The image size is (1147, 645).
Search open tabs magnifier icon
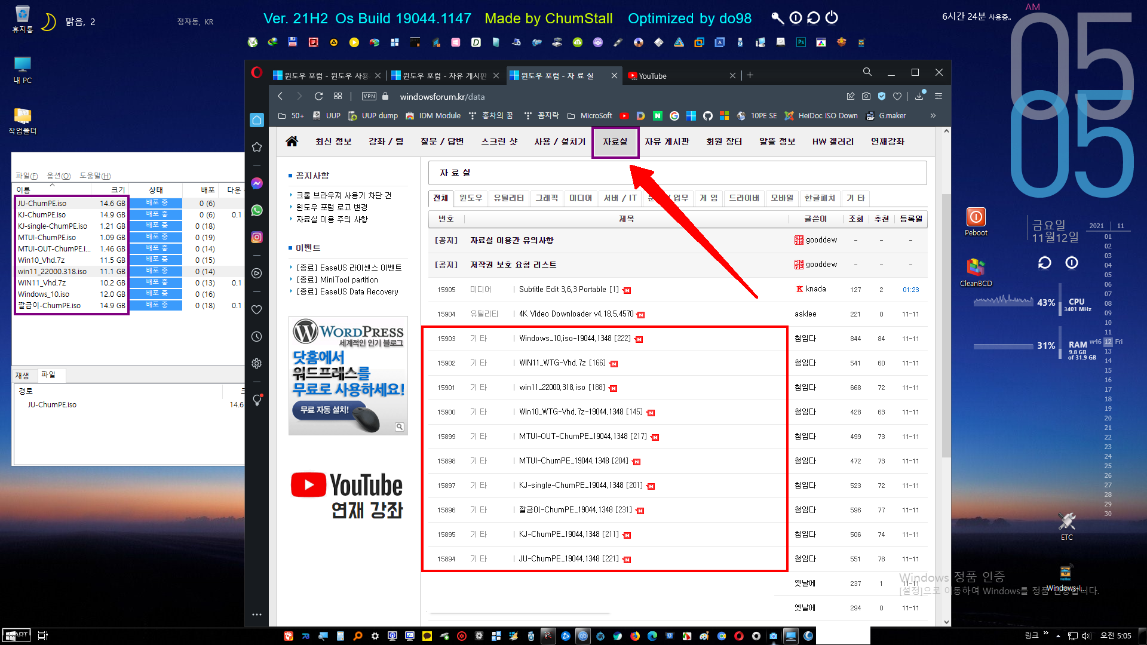tap(867, 72)
